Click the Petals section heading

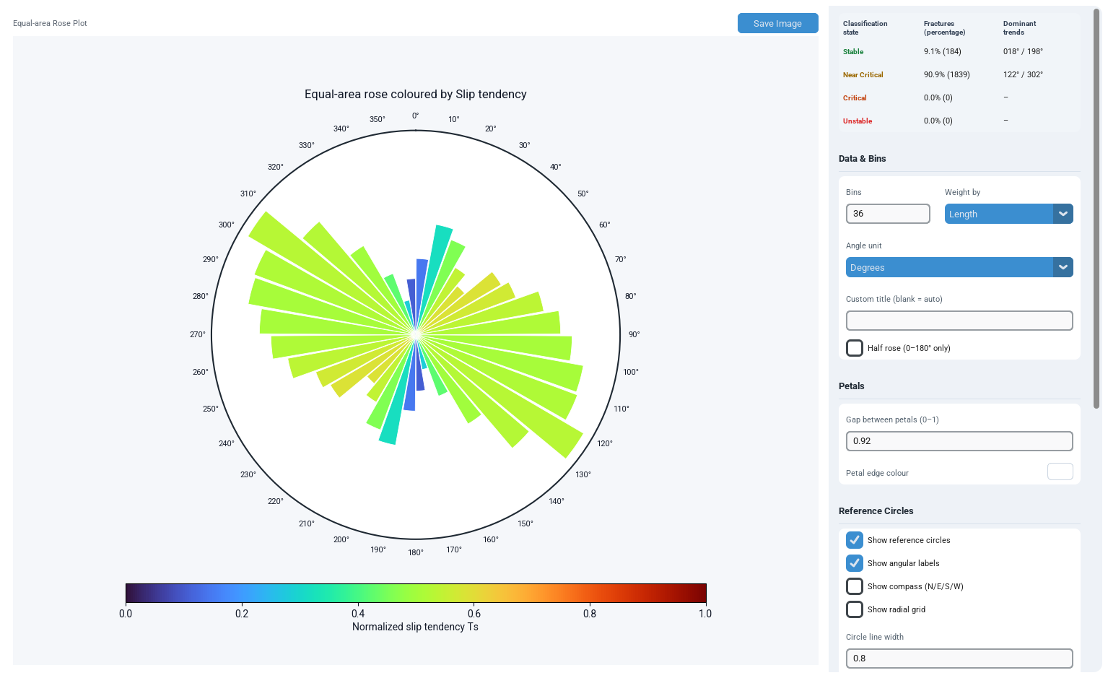coord(852,386)
